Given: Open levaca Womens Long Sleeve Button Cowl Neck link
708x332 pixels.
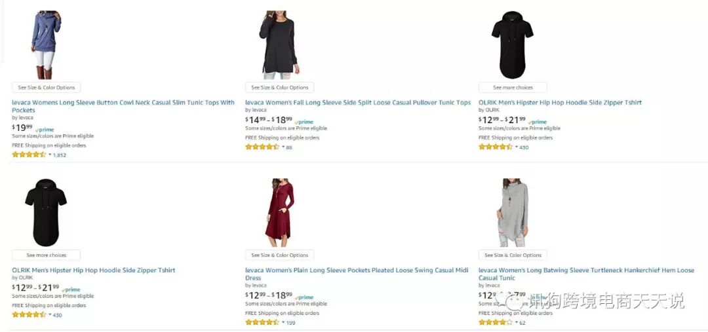Looking at the screenshot, I should 123,107.
